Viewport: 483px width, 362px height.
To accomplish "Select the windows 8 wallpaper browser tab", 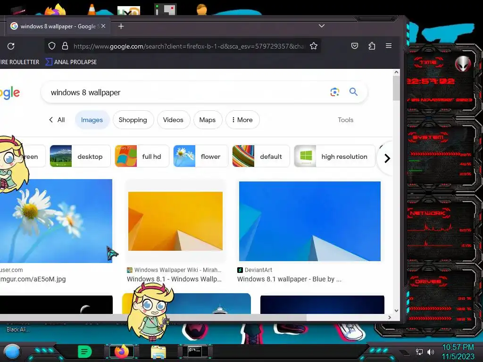I will pos(57,26).
